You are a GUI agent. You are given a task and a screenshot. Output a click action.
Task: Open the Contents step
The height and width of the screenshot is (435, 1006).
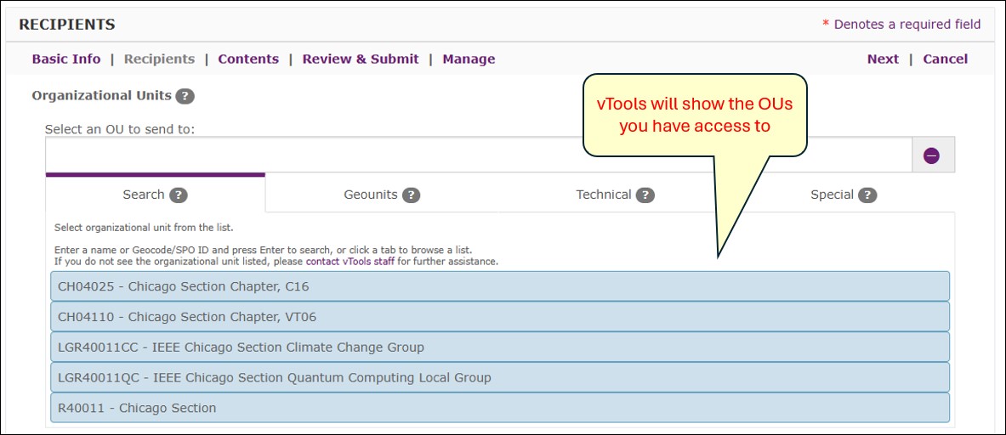pos(248,59)
